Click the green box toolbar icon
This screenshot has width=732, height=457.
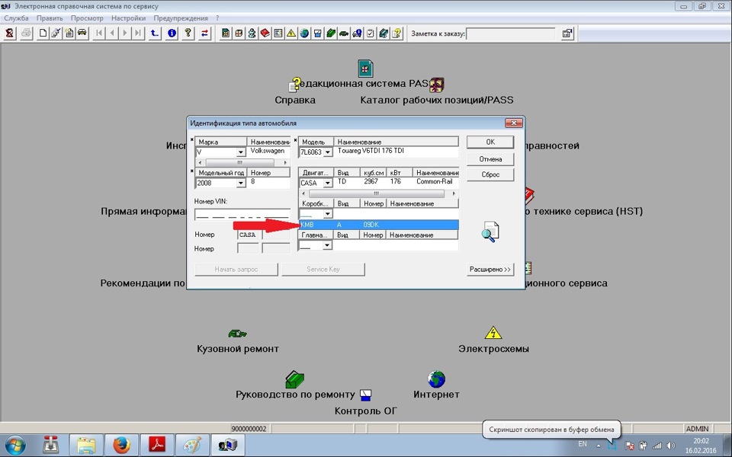tap(331, 33)
